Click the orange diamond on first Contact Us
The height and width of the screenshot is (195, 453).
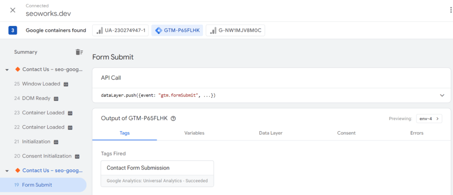pos(18,69)
